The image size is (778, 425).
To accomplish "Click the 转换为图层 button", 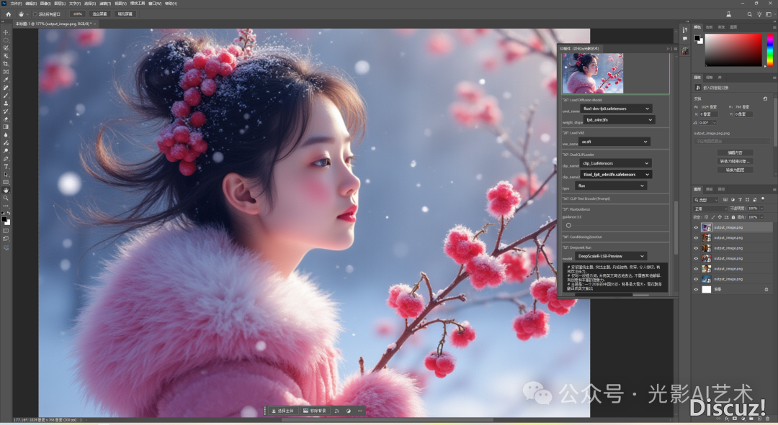I will (735, 170).
